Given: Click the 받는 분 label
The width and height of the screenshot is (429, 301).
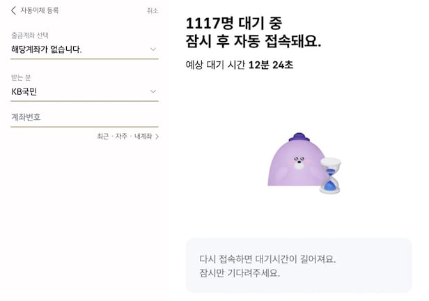Looking at the screenshot, I should tap(22, 77).
